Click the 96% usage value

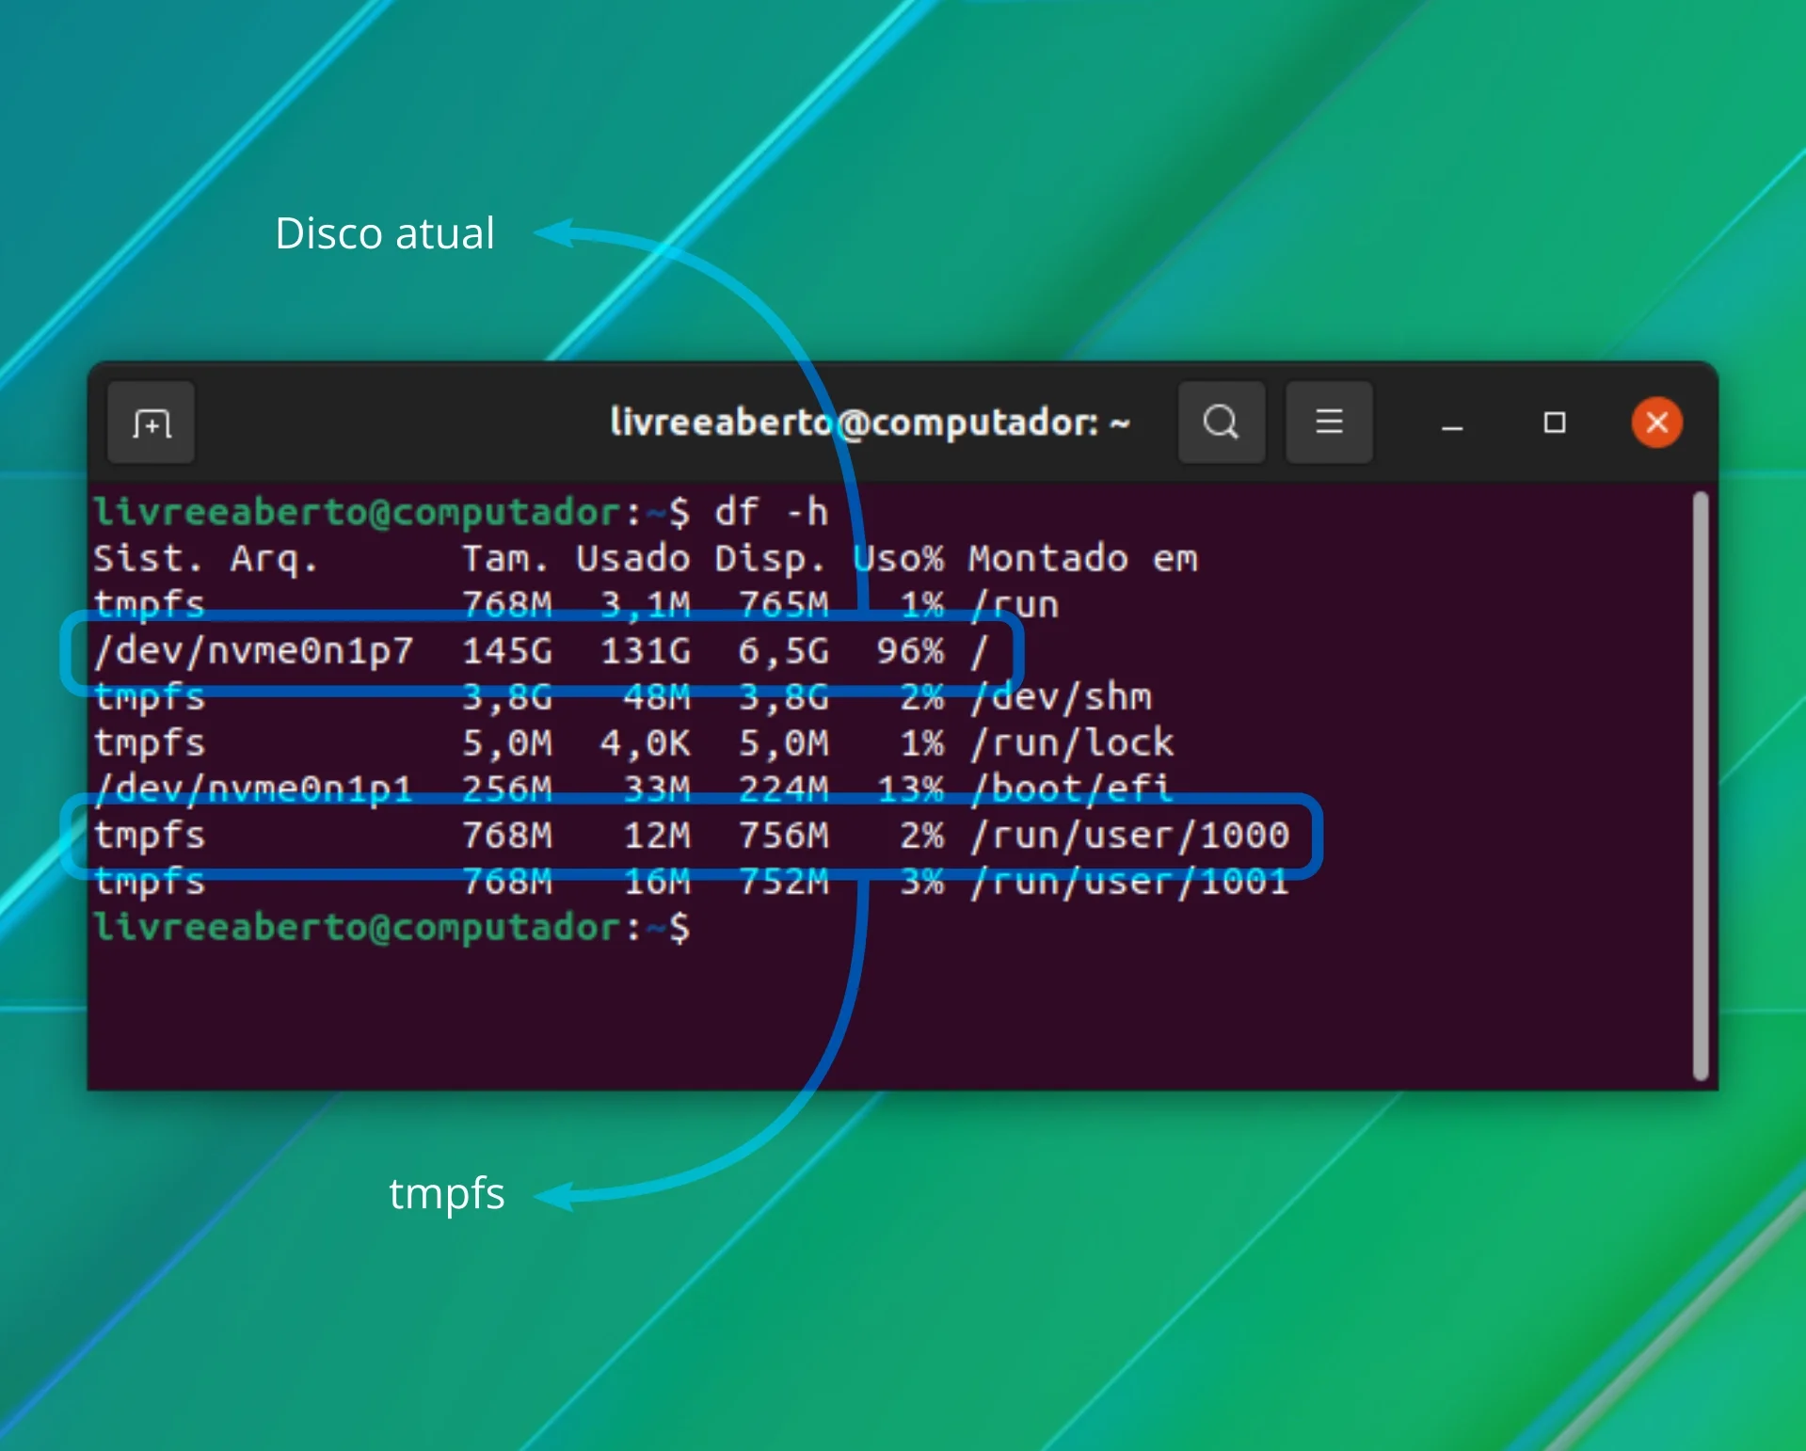910,651
